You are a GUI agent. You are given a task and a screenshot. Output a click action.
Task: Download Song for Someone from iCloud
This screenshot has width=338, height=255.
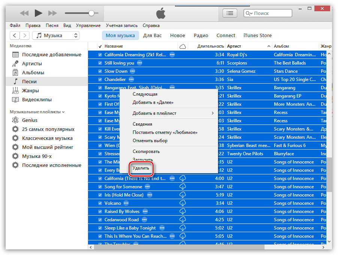tap(182, 187)
